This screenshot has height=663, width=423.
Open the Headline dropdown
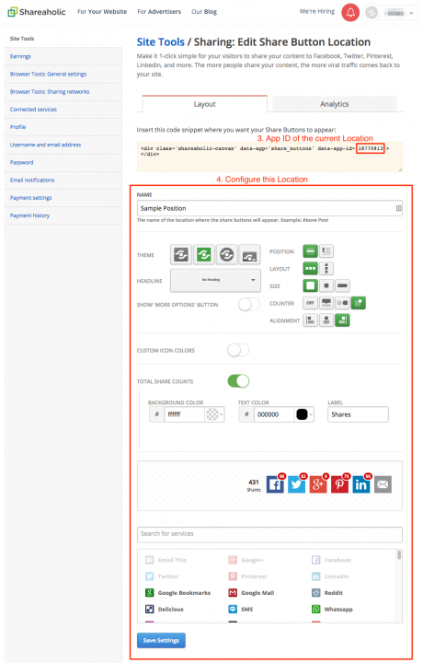click(x=215, y=280)
